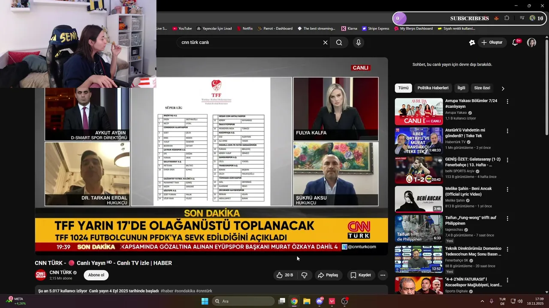Save the video with Kaydet
This screenshot has height=308, width=549.
tap(361, 275)
